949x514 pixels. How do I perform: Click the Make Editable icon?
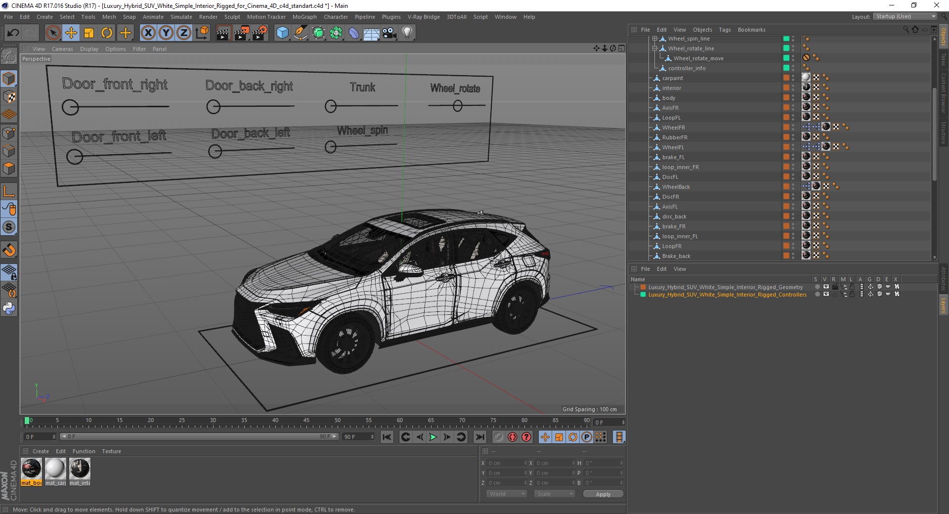[9, 56]
